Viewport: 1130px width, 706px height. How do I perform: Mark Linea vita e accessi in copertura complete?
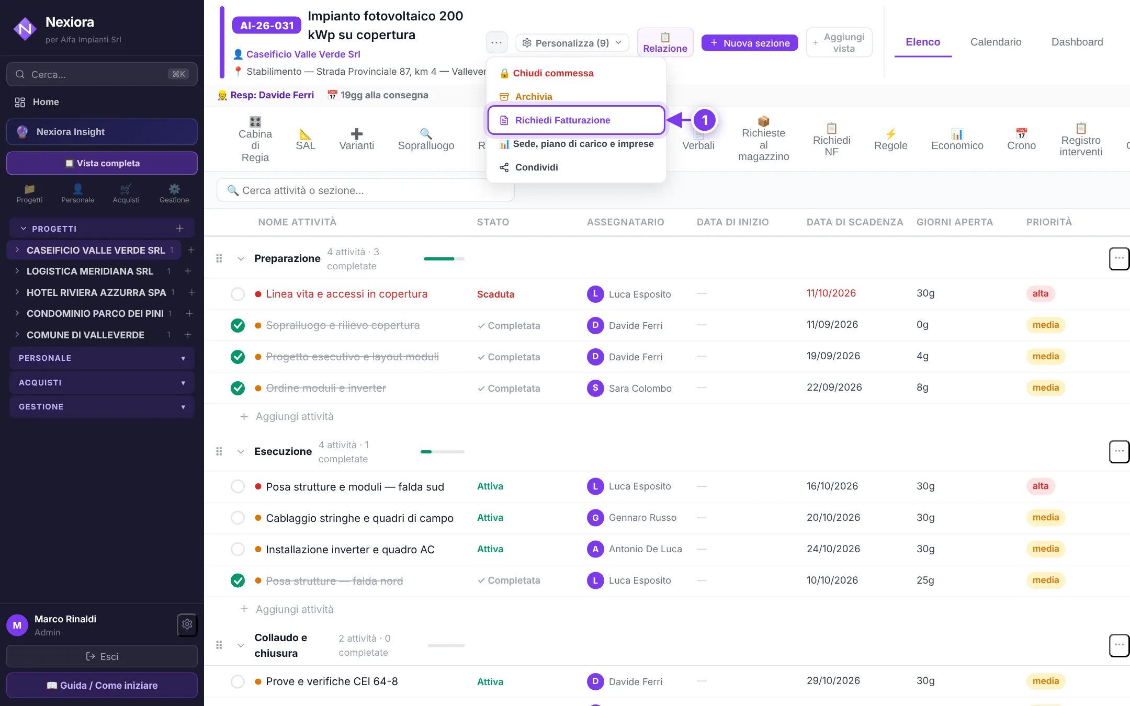(238, 294)
